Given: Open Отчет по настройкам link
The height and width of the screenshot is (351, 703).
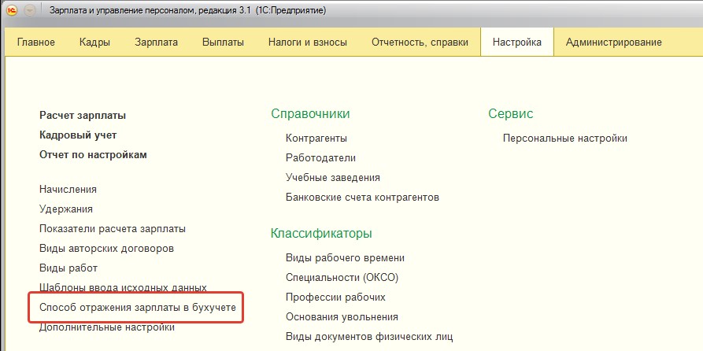Looking at the screenshot, I should [93, 155].
